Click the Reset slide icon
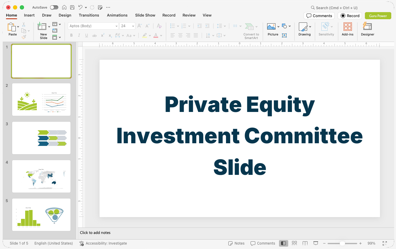This screenshot has height=249, width=396. (55, 30)
